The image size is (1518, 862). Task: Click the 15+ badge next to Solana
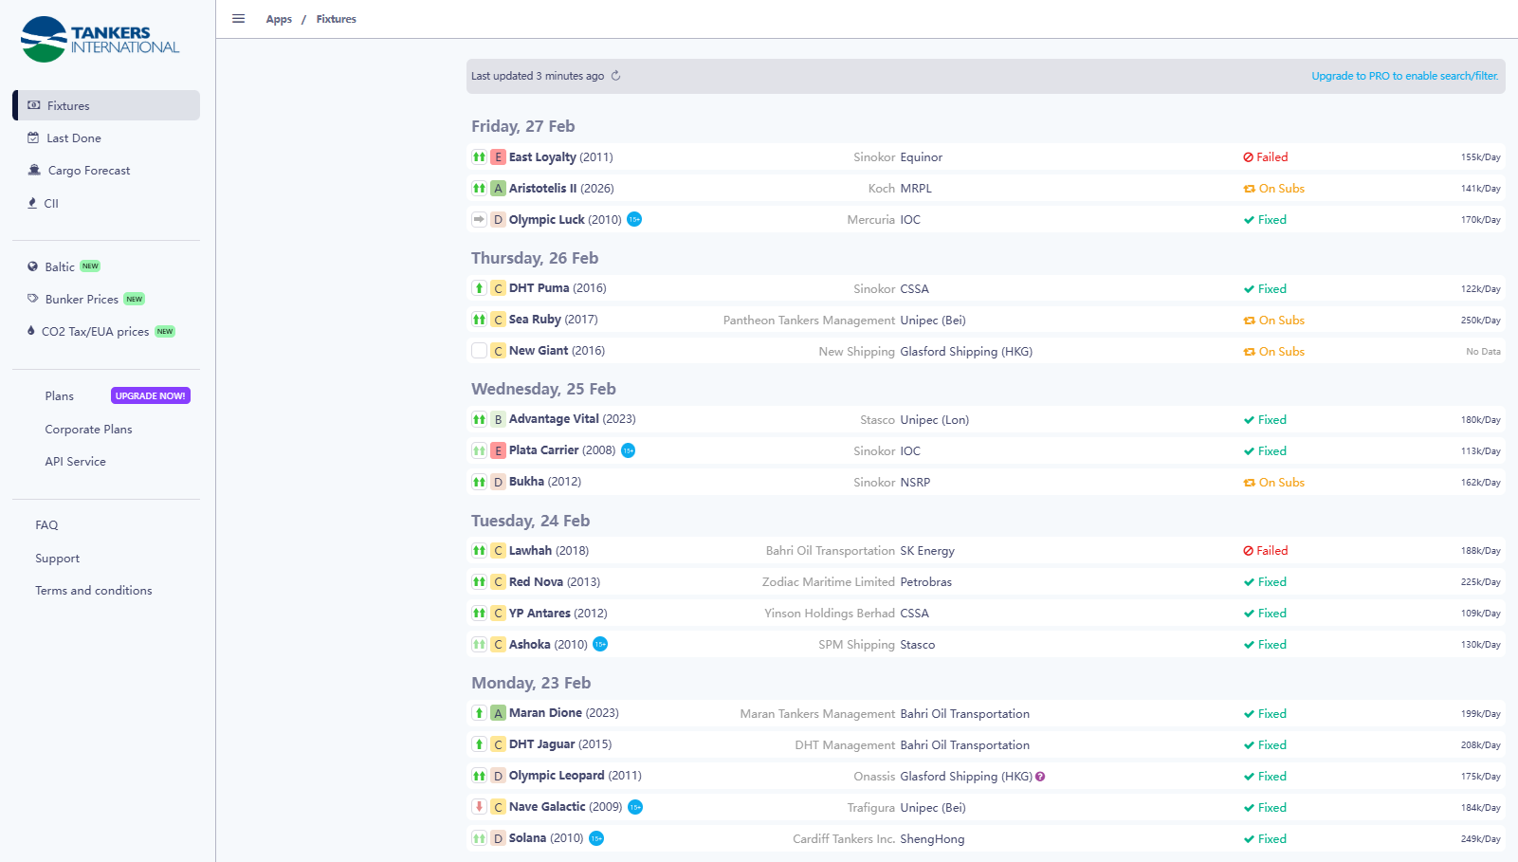[x=596, y=838]
